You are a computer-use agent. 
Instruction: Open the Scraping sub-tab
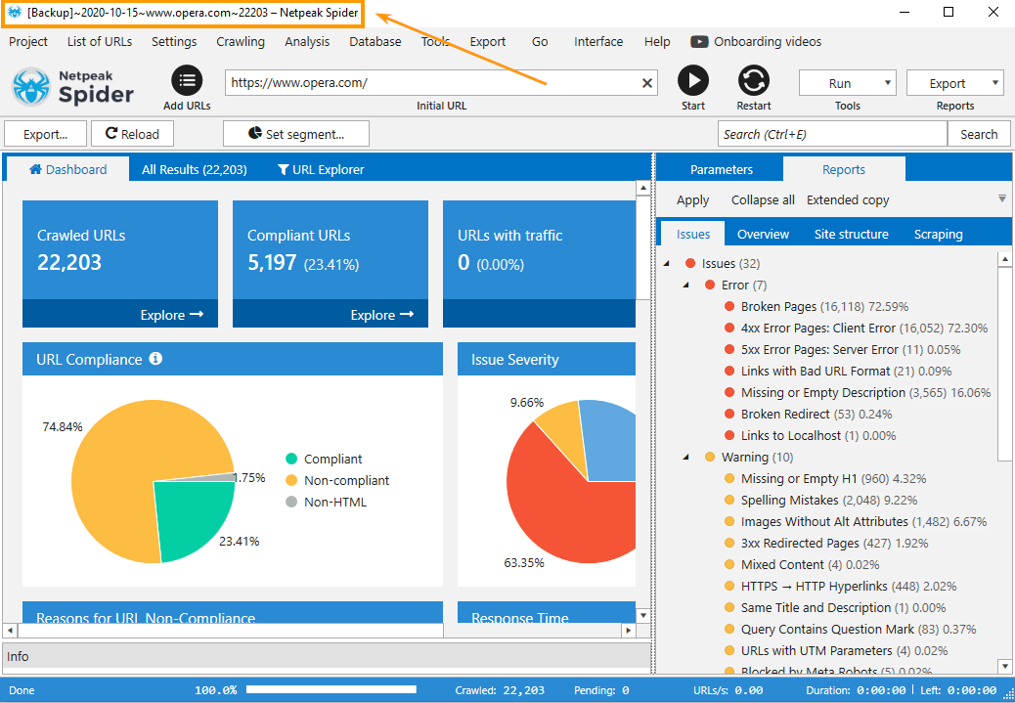click(x=938, y=235)
